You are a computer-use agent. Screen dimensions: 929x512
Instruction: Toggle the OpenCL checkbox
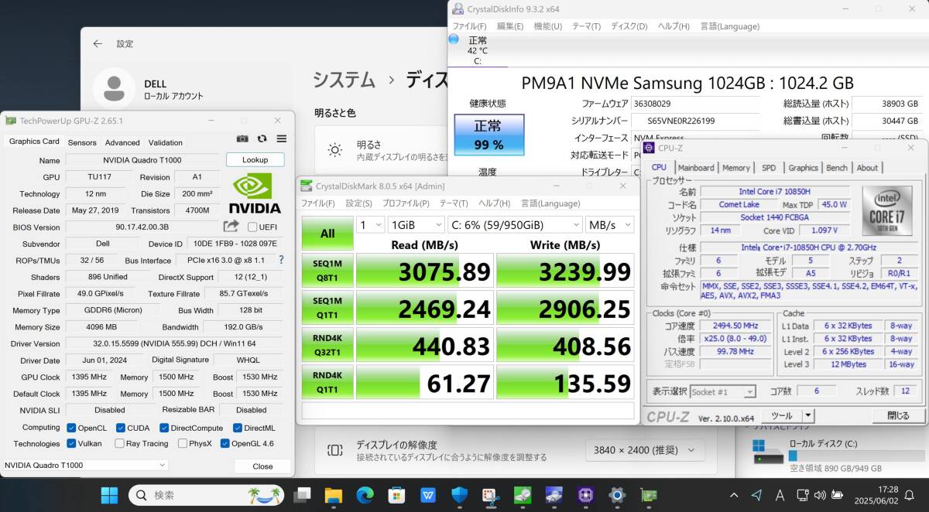71,428
